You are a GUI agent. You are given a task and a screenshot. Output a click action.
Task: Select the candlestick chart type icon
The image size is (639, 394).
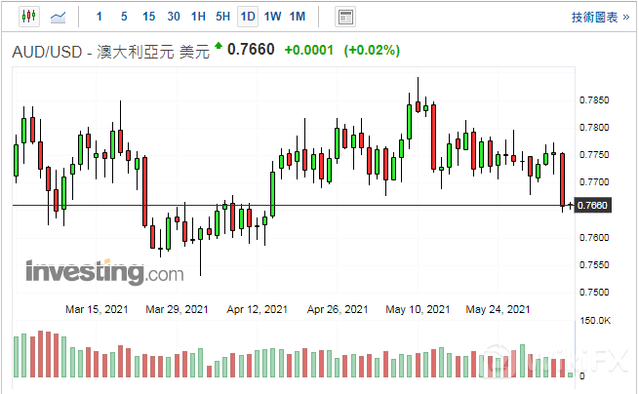[x=27, y=17]
